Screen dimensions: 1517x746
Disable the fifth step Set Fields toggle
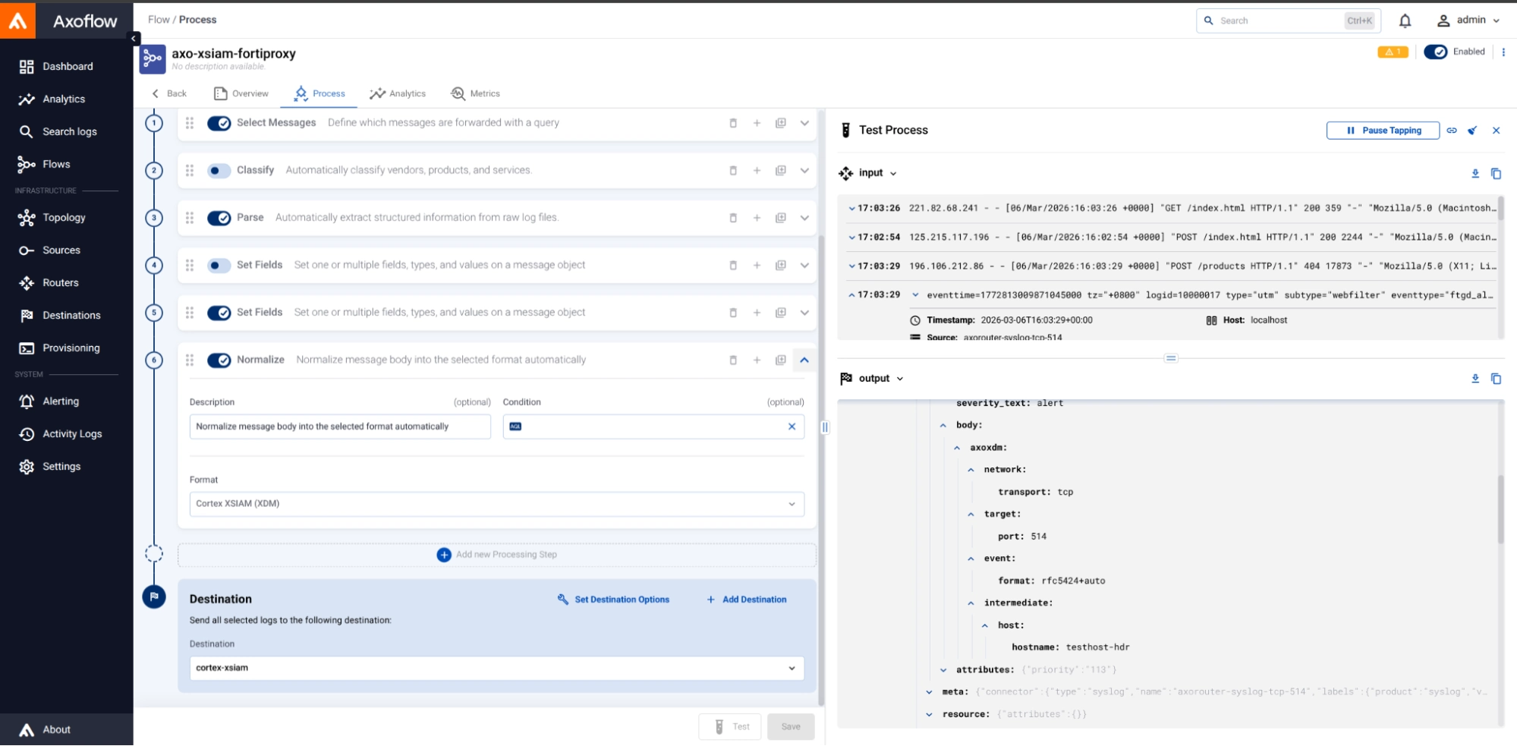[x=219, y=313]
